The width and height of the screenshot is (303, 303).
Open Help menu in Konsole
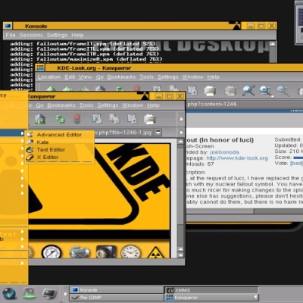click(x=77, y=35)
